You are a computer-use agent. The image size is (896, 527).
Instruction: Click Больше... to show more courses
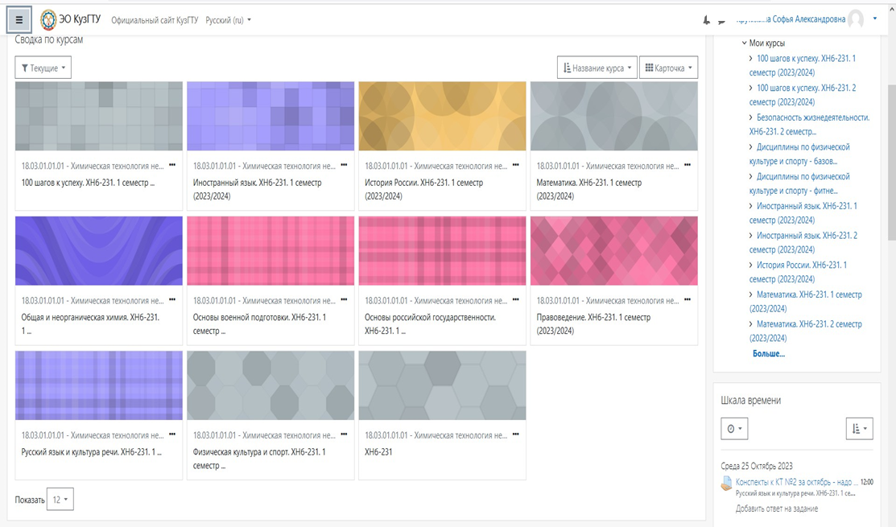click(x=769, y=354)
